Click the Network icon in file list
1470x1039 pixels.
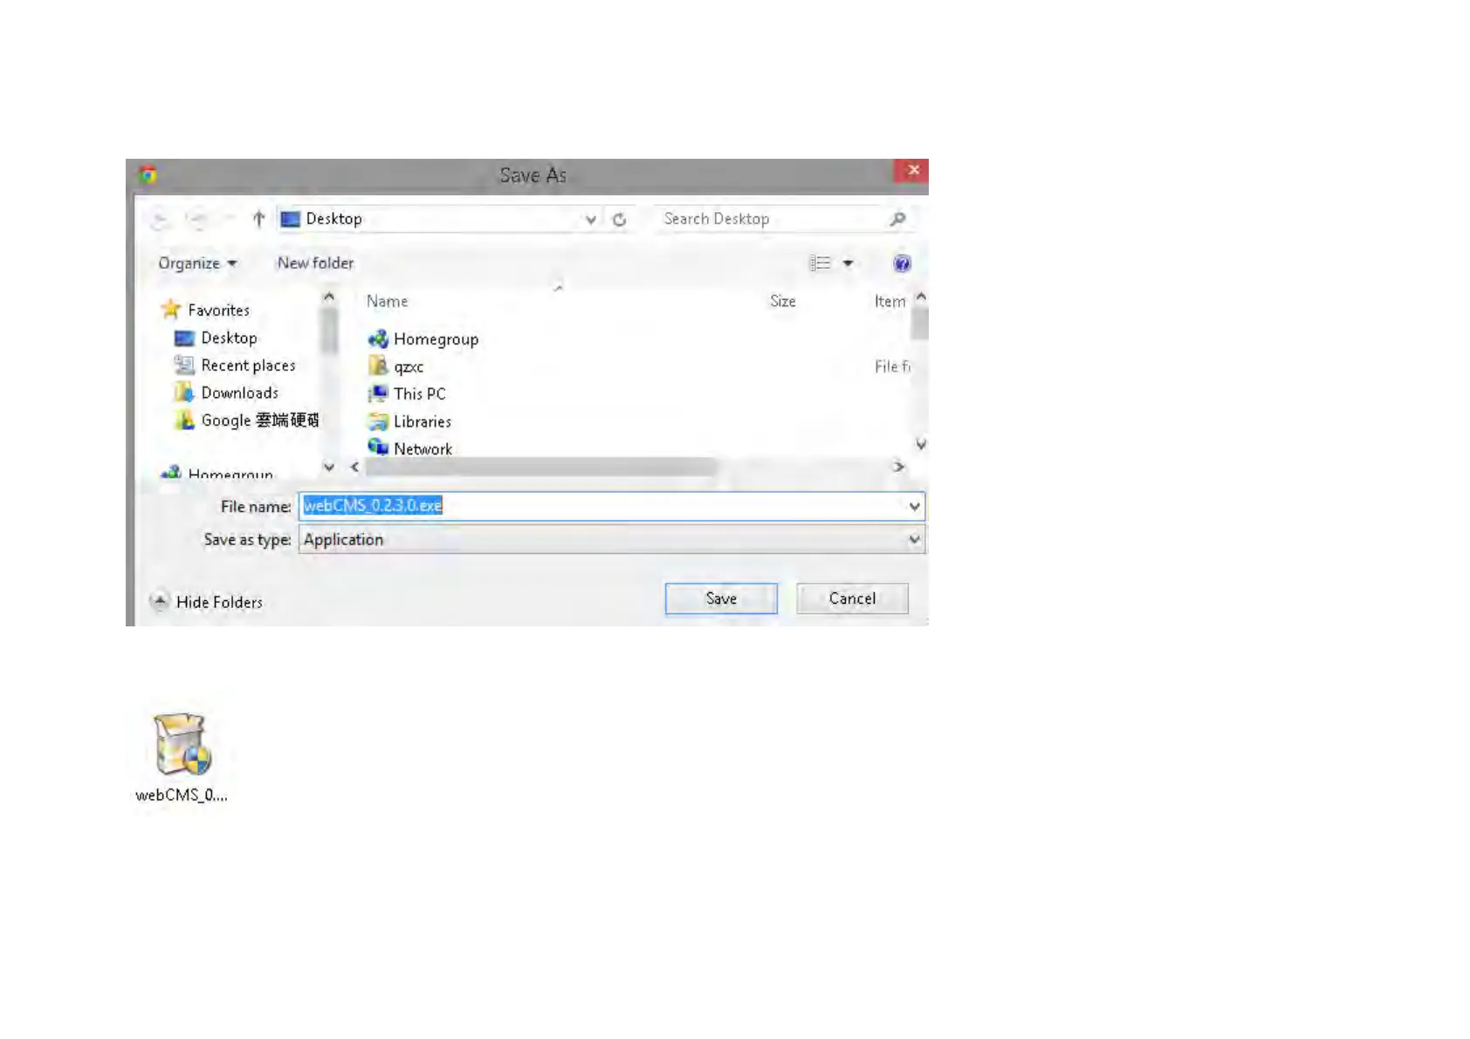click(x=378, y=448)
